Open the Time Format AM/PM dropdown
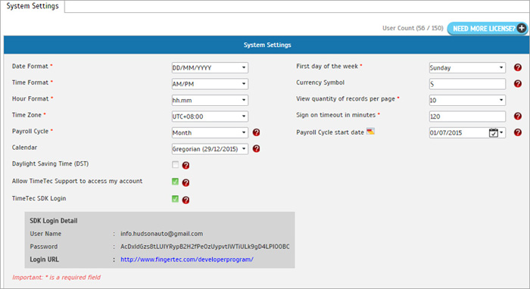Screen dimensions: 530x289 point(210,84)
